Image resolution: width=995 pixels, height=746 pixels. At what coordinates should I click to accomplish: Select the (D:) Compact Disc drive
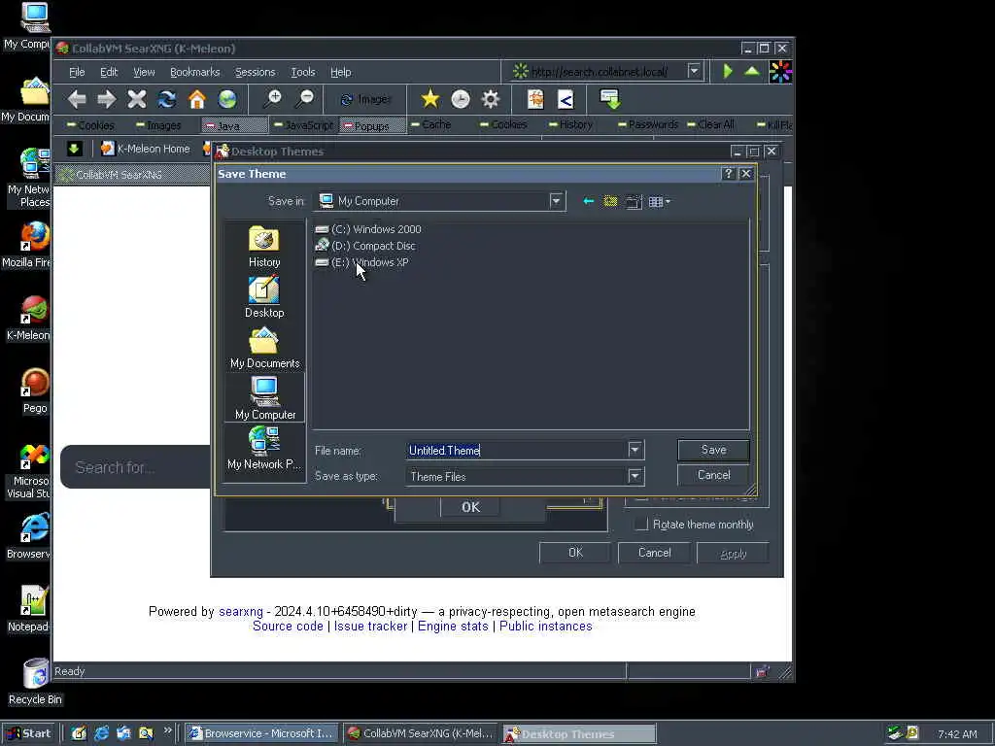[365, 246]
